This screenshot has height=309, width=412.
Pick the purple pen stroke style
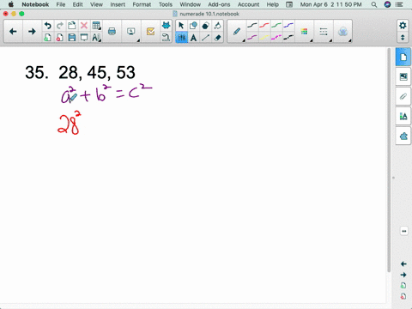click(x=251, y=37)
